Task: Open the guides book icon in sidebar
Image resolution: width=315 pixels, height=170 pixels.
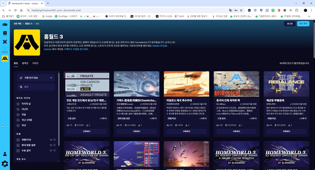Action: tap(5, 33)
